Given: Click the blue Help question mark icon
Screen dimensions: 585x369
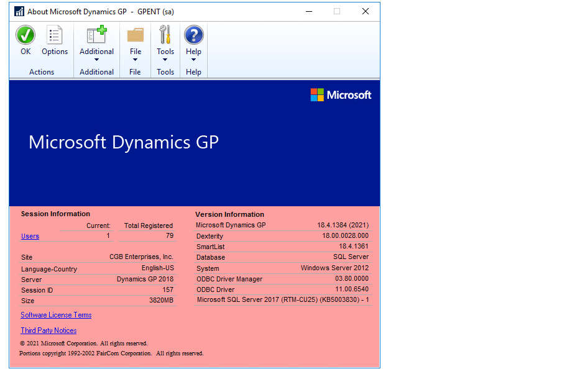Looking at the screenshot, I should [x=193, y=35].
